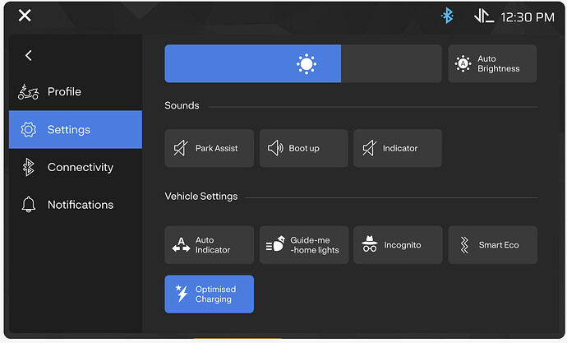Close the settings screen with X
The height and width of the screenshot is (343, 567).
click(x=25, y=16)
